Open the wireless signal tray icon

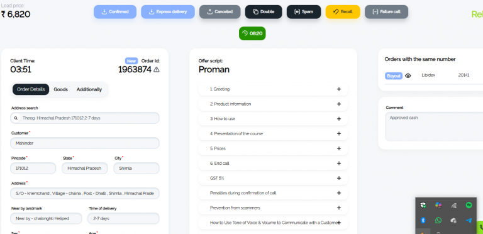point(453,205)
